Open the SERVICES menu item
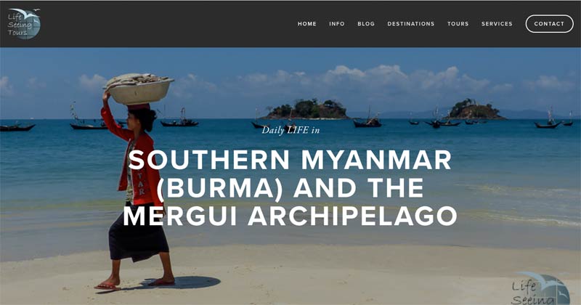This screenshot has height=305, width=581. (x=497, y=24)
